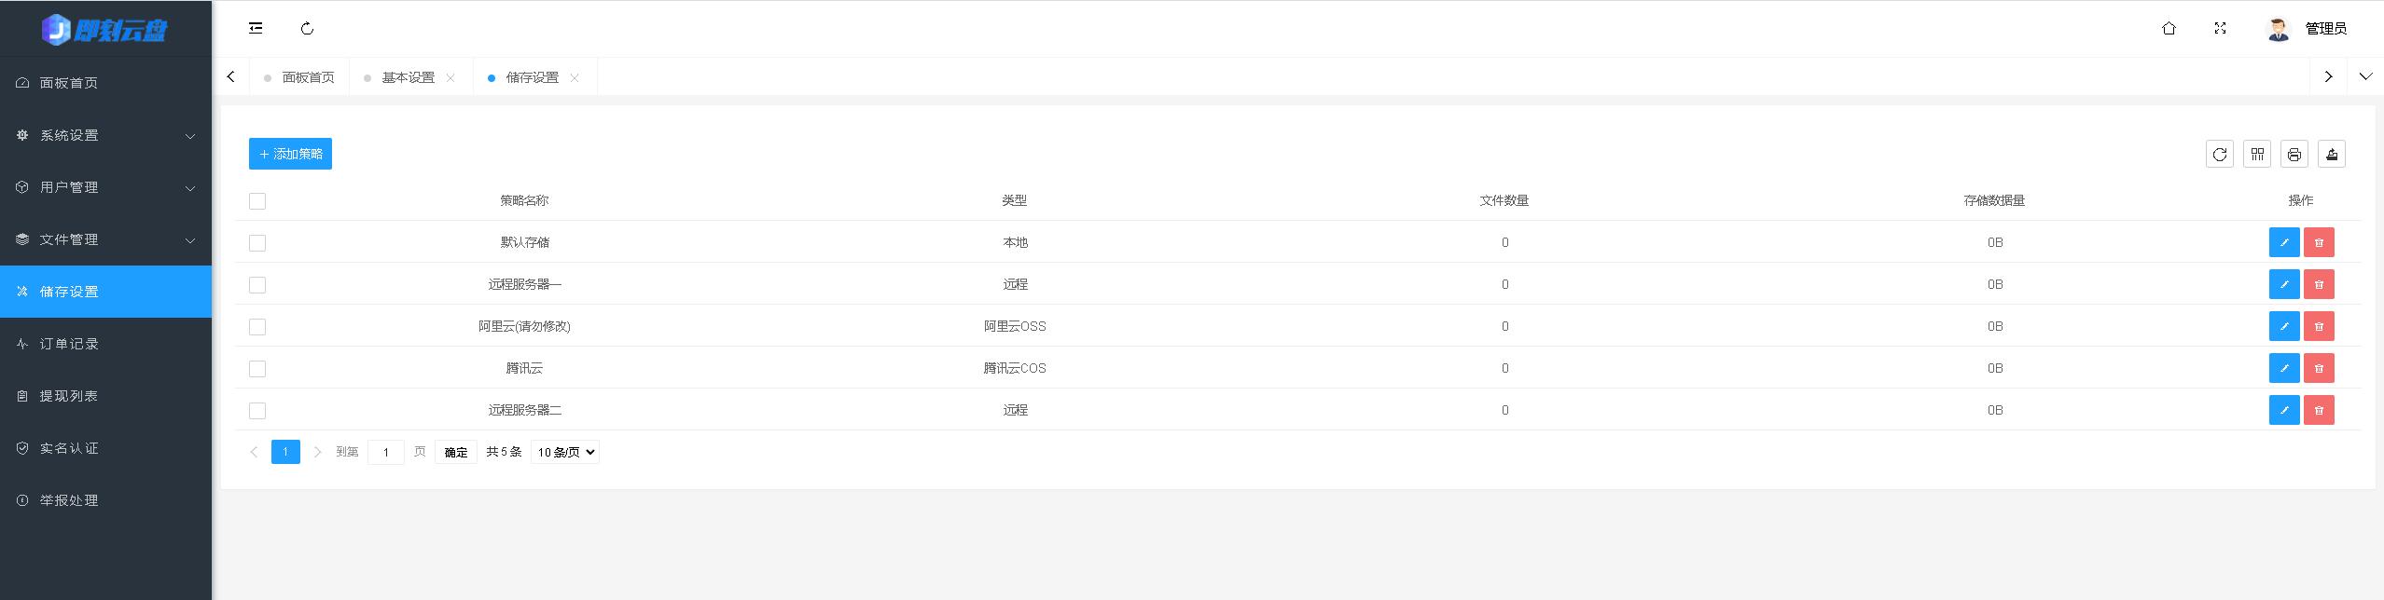
Task: Delete the 腾讯云 storage policy
Action: (2319, 369)
